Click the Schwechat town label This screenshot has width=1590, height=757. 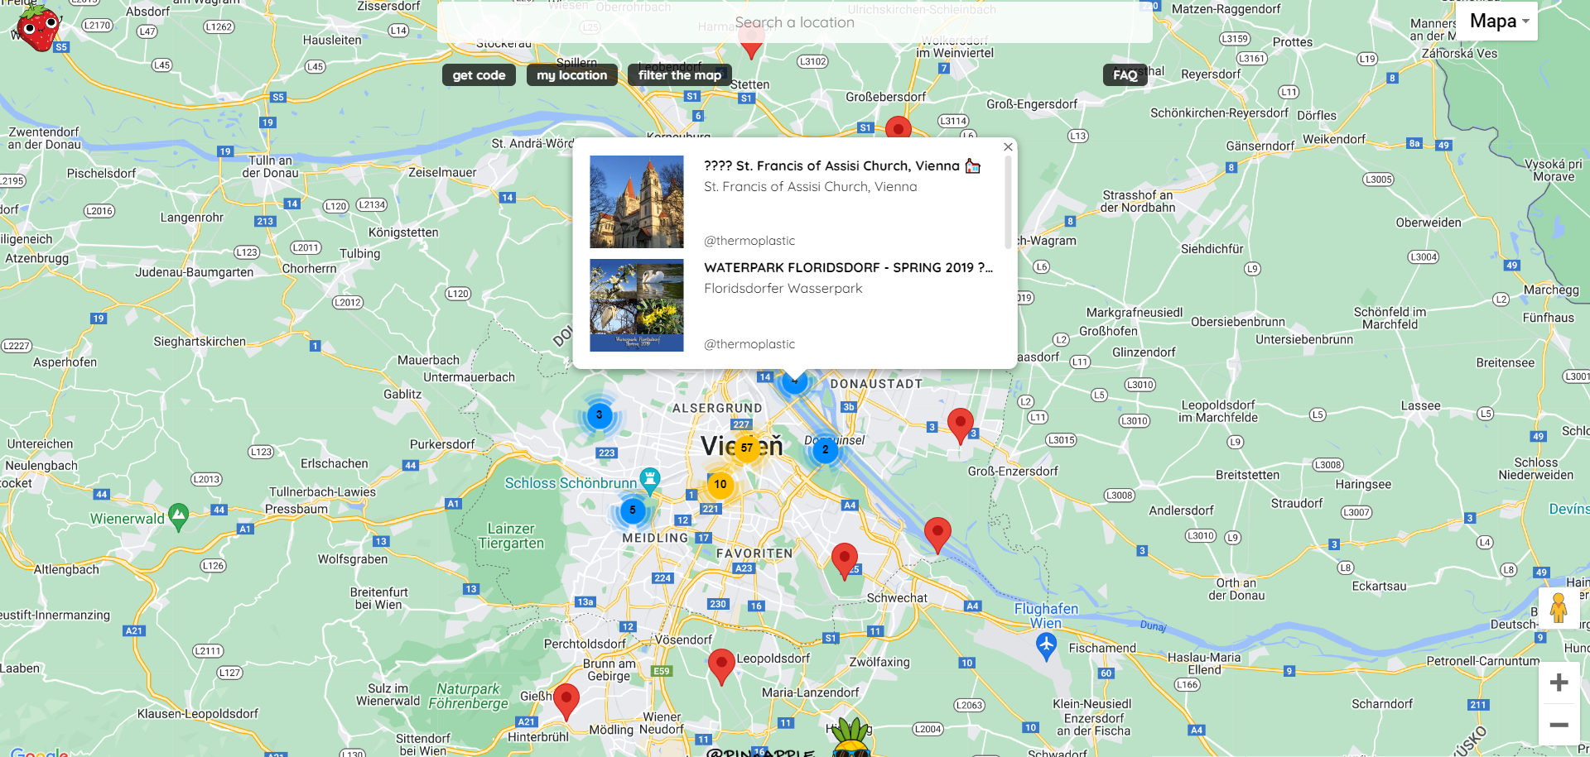897,598
